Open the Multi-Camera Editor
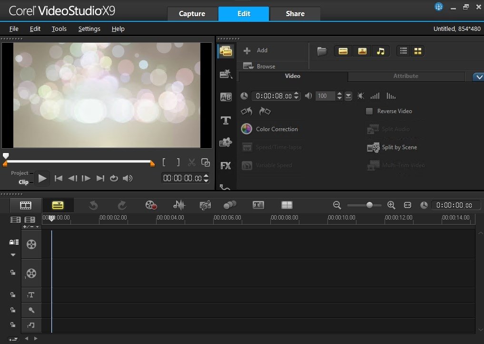The height and width of the screenshot is (344, 484). [x=287, y=205]
